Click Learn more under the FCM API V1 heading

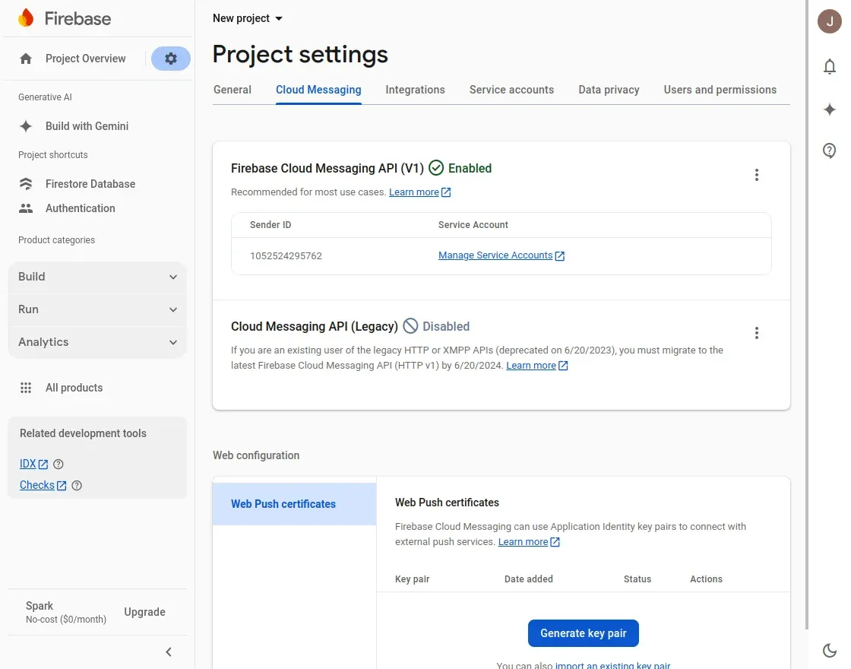point(414,192)
